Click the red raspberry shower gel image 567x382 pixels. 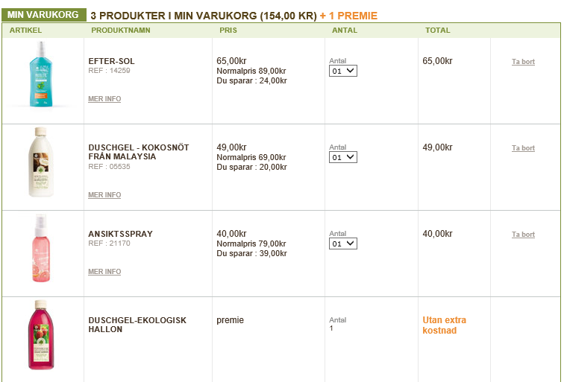[41, 334]
